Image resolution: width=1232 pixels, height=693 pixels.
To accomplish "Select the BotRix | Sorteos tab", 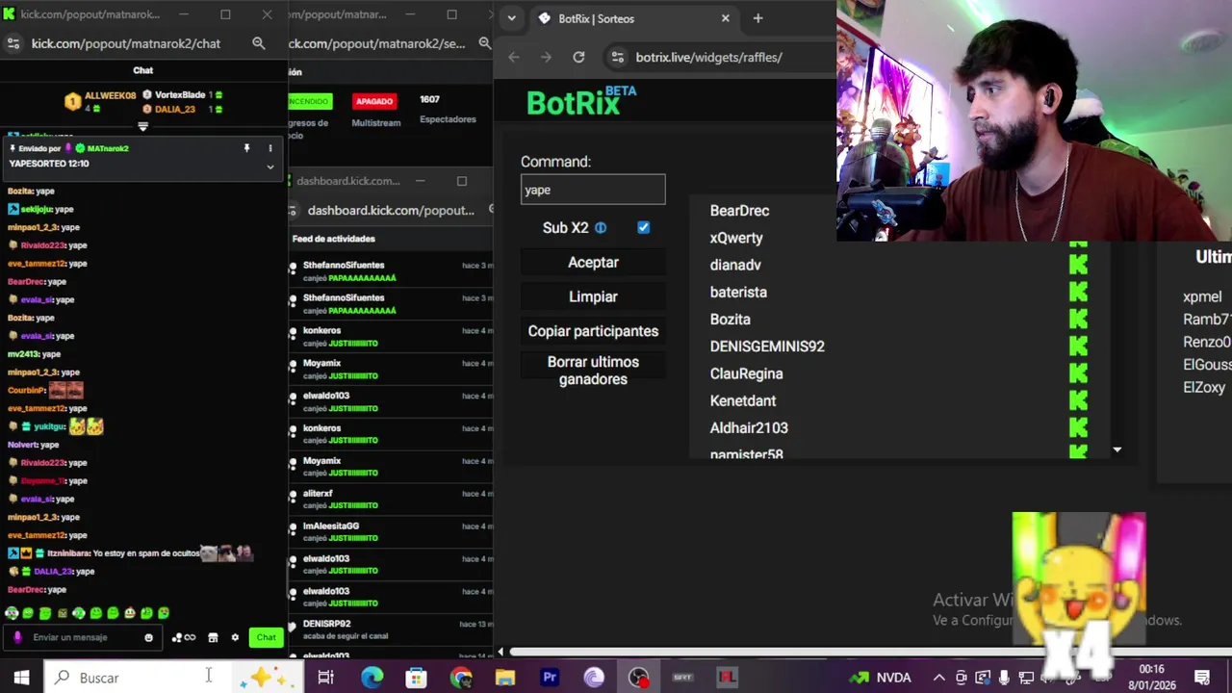I will coord(631,18).
